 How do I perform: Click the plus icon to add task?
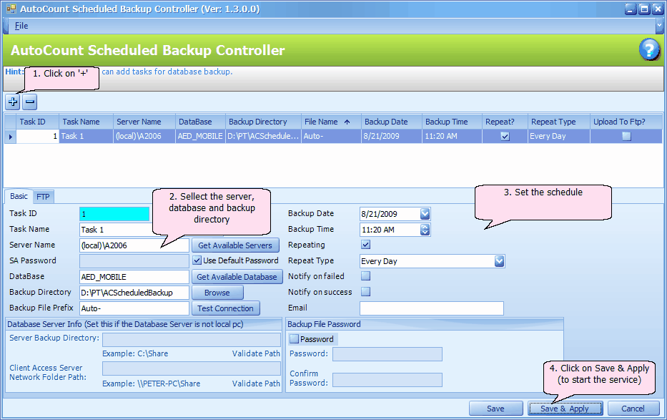13,102
